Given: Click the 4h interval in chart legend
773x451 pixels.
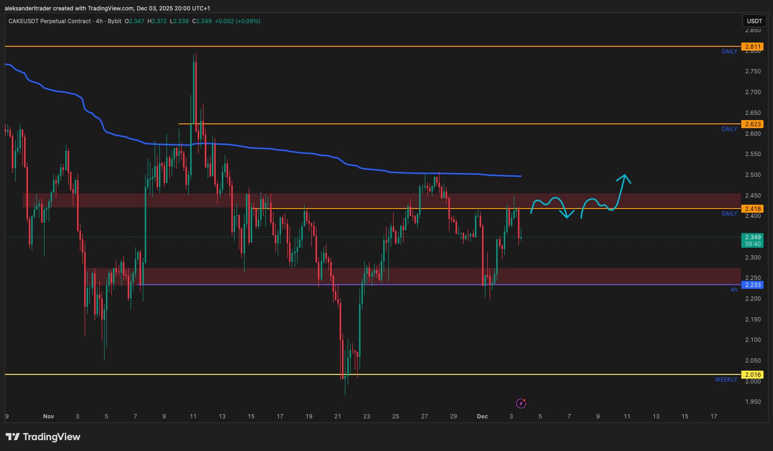Looking at the screenshot, I should pyautogui.click(x=99, y=21).
